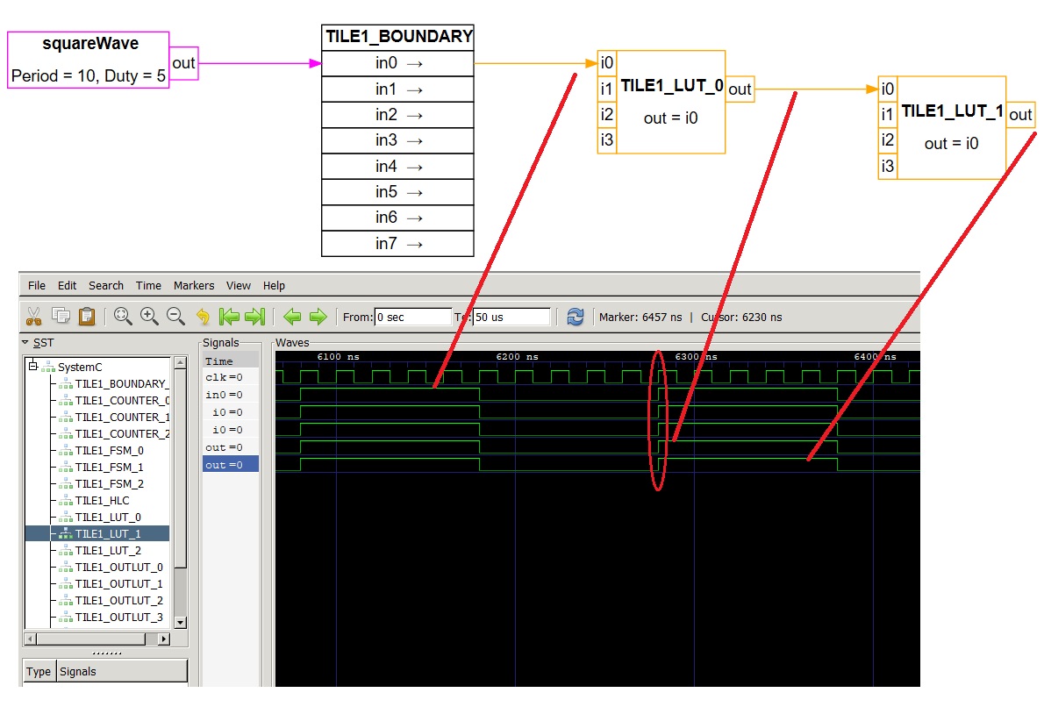This screenshot has width=1044, height=707.
Task: Click the Zoom Fit magnifier icon
Action: click(x=123, y=316)
